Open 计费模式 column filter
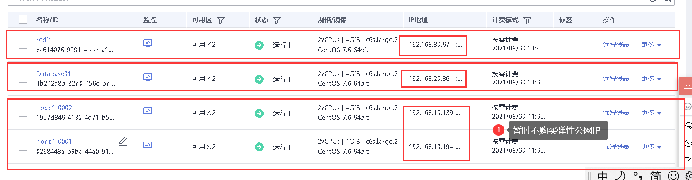Screen dimensions: 692x180 (x=527, y=20)
